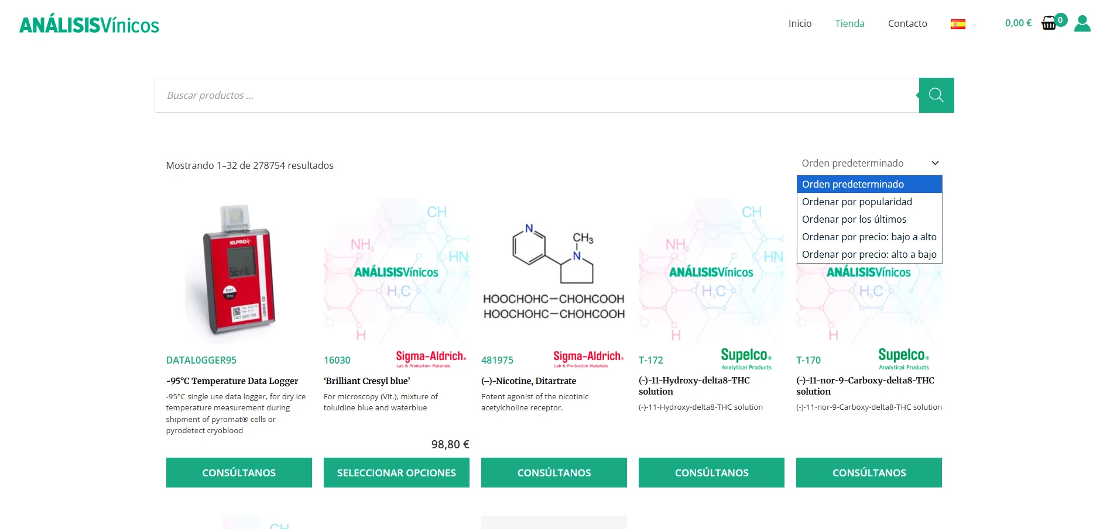Click the ANÁLISISVínicos logo
1110x529 pixels.
pyautogui.click(x=88, y=25)
